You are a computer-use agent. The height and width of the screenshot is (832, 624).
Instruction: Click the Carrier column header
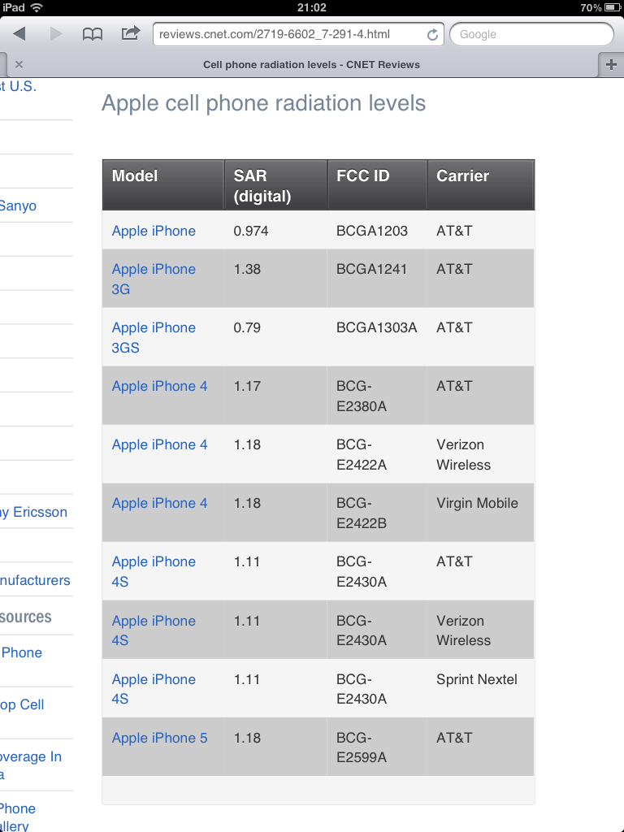point(481,184)
